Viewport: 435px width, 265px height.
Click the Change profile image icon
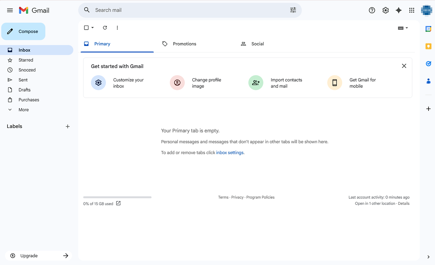(177, 83)
